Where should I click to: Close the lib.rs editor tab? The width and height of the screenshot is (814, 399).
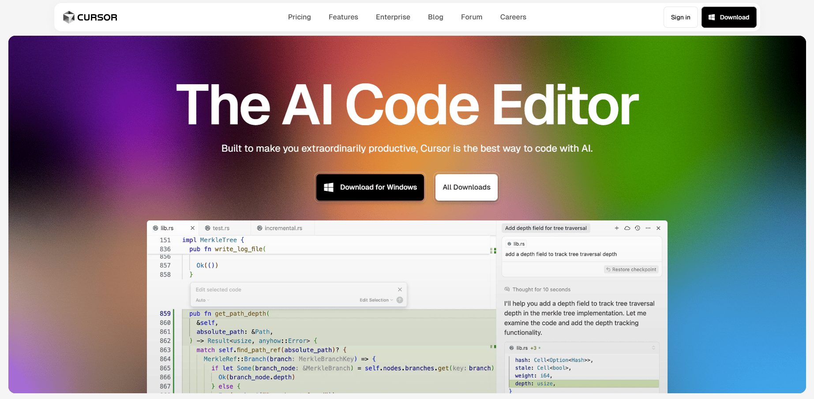[192, 228]
